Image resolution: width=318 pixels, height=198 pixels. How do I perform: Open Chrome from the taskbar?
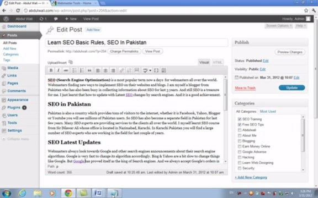[x=68, y=194]
